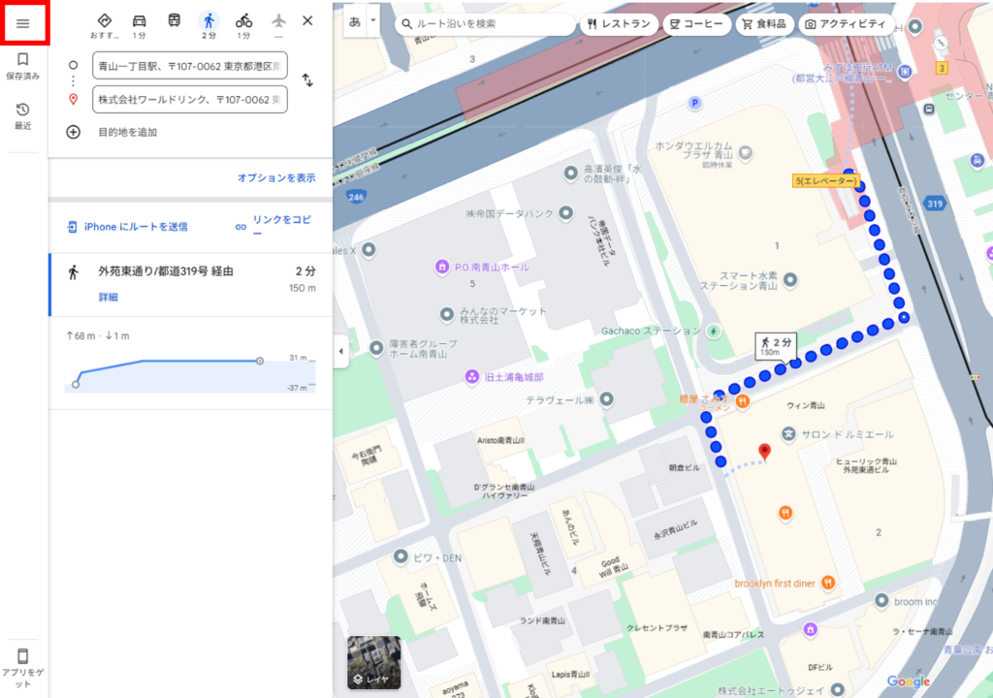
Task: Collapse the side panel arrow
Action: 340,351
